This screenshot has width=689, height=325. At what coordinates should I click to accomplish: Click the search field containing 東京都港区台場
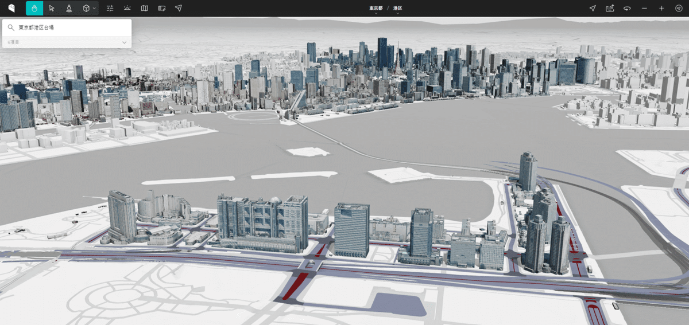pyautogui.click(x=67, y=28)
